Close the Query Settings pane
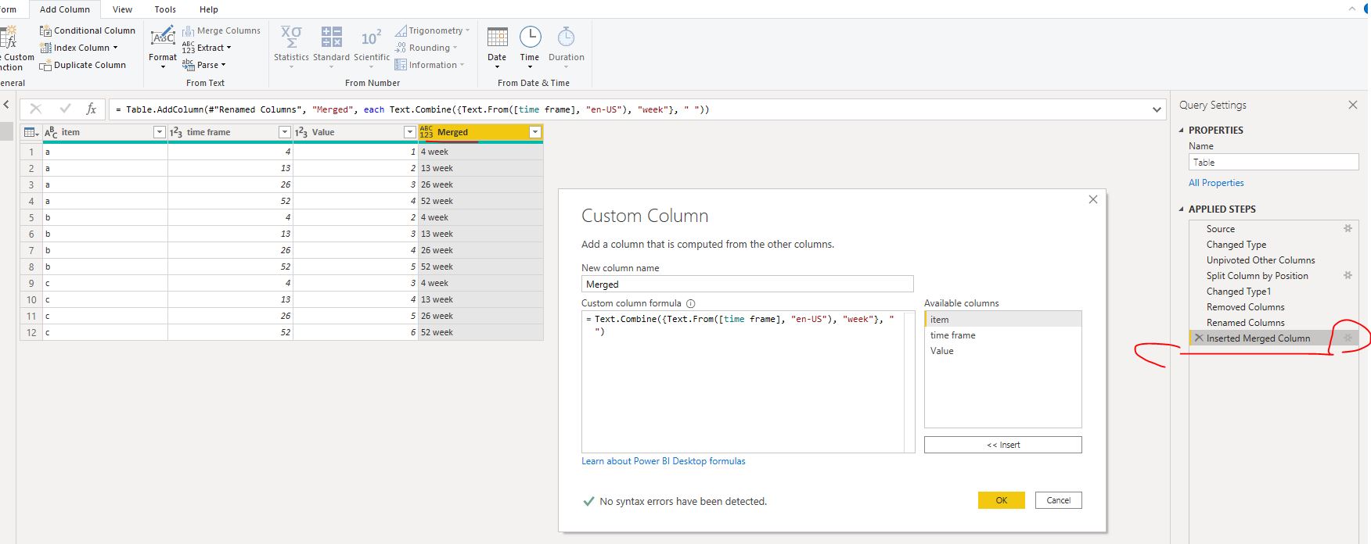This screenshot has height=544, width=1371. pyautogui.click(x=1352, y=105)
